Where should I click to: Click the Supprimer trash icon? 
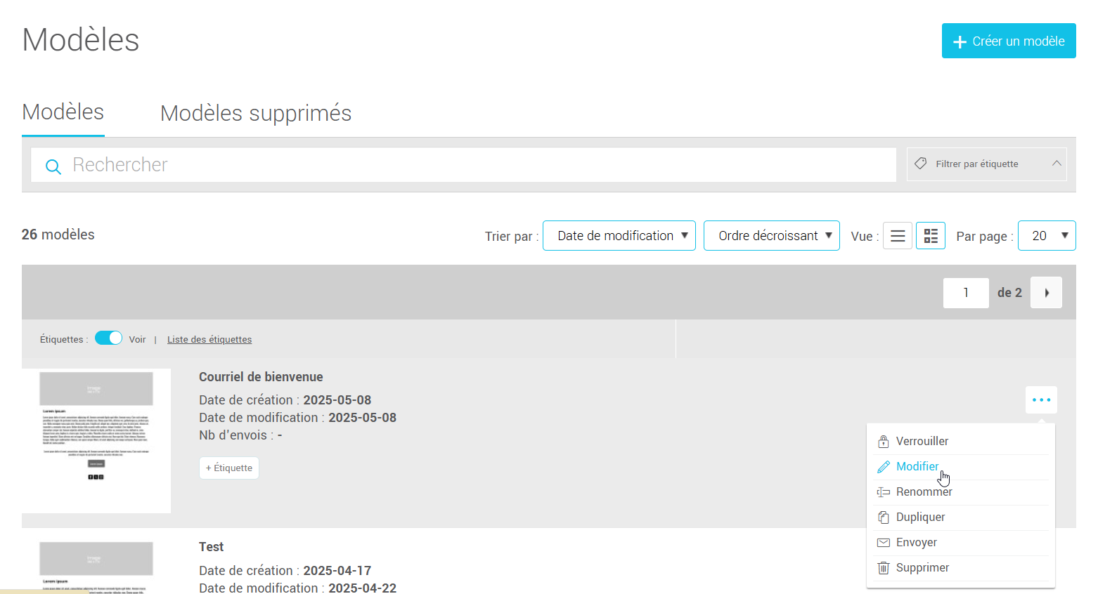click(884, 568)
